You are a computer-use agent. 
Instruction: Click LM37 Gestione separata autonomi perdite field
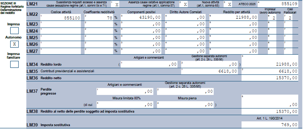(185, 92)
